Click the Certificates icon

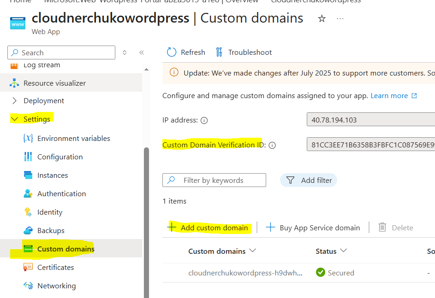[28, 267]
